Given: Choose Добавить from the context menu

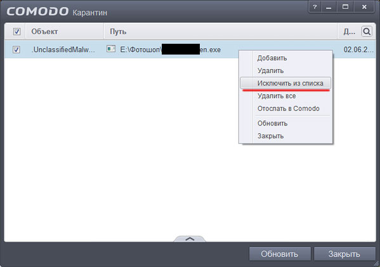Looking at the screenshot, I should pyautogui.click(x=272, y=58).
